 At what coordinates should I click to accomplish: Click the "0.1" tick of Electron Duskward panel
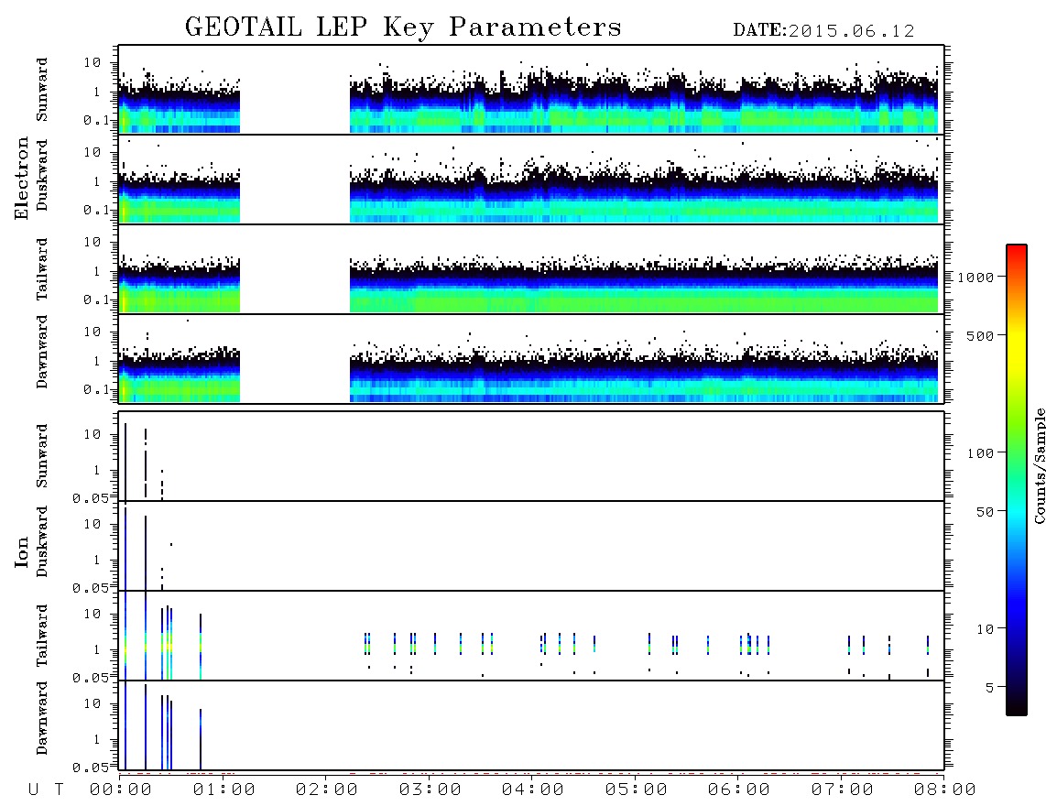click(95, 210)
